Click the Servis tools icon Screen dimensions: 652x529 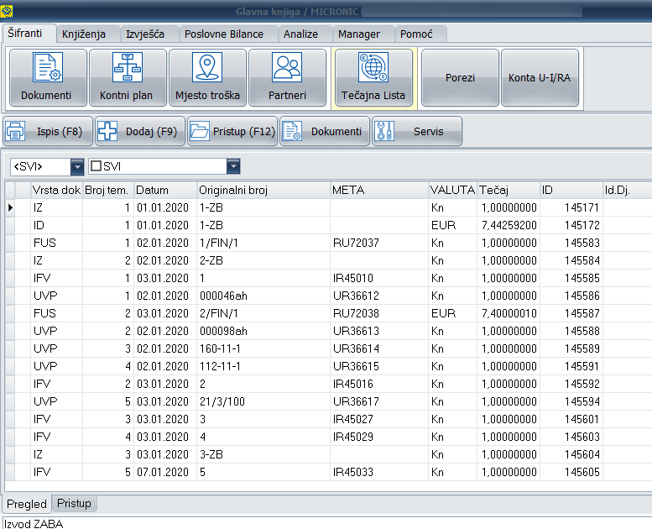click(x=384, y=131)
